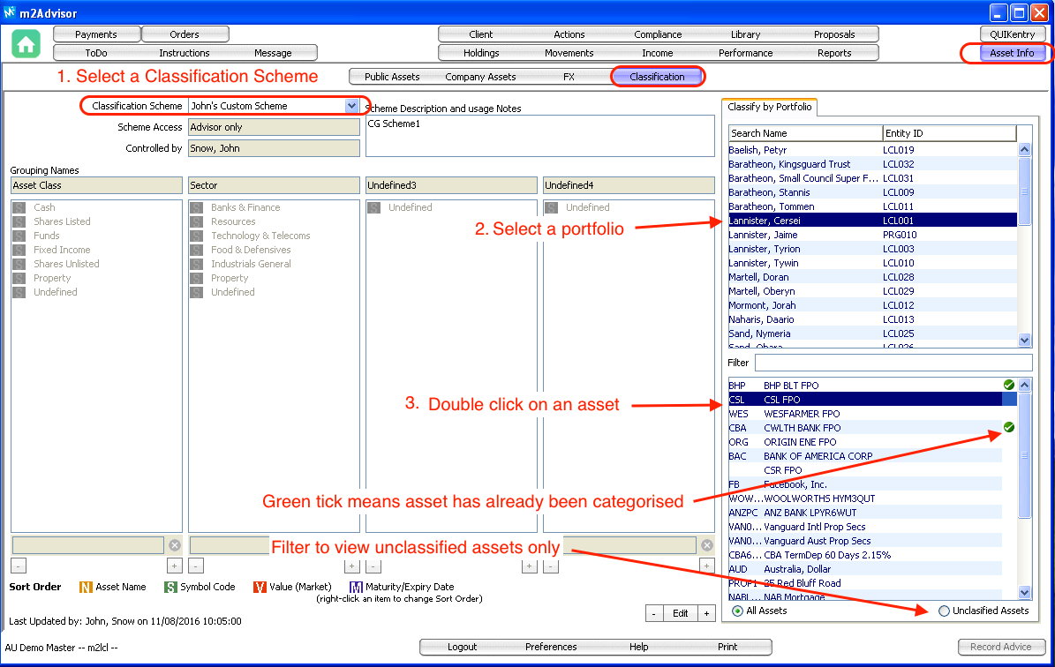This screenshot has height=667, width=1055.
Task: Click the green tick beside BHP BLT FPO
Action: tap(1008, 386)
